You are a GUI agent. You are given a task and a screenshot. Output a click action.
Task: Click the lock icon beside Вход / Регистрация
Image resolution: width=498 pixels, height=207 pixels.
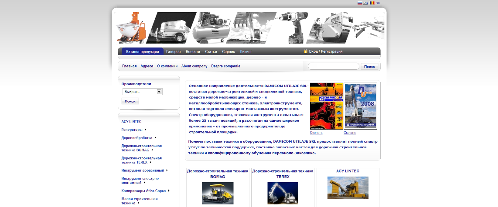[306, 51]
